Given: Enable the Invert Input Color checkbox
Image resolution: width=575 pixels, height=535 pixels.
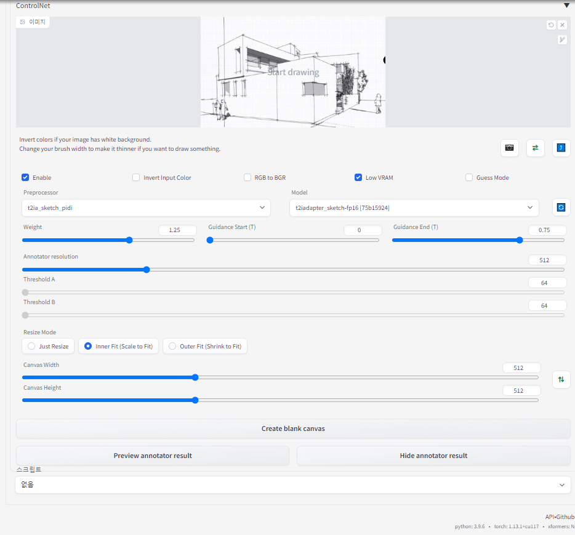Looking at the screenshot, I should pyautogui.click(x=135, y=177).
